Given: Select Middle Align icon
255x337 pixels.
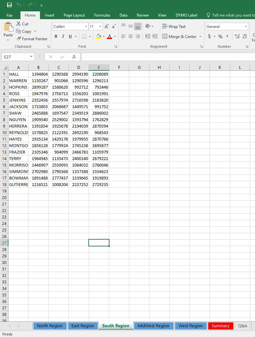Looking at the screenshot, I should tap(131, 26).
